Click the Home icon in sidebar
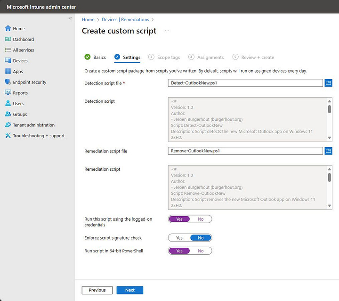 8,28
